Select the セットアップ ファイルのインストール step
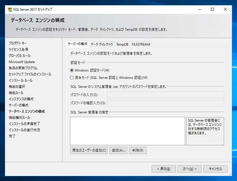 tap(30, 74)
